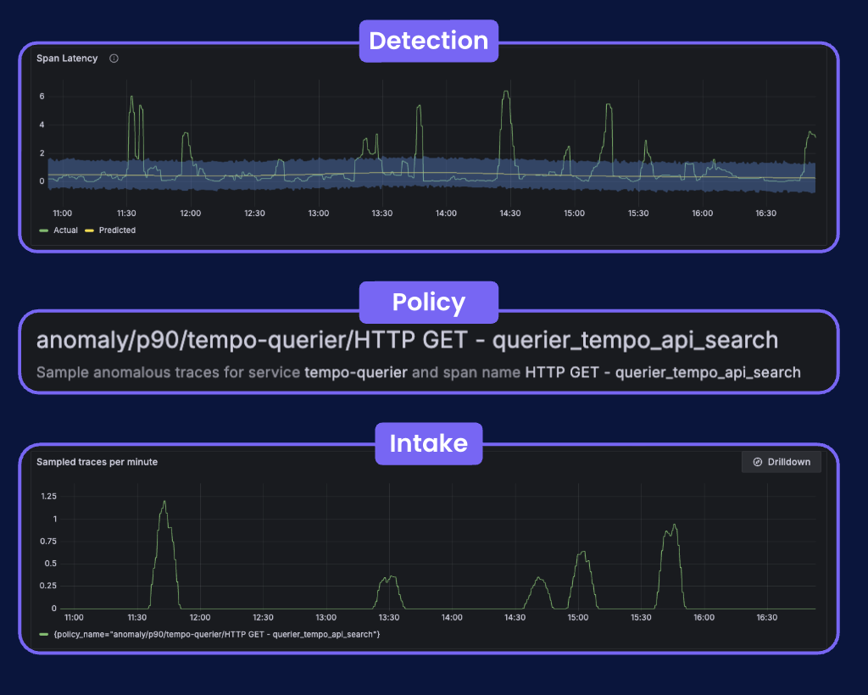Click the Drilldown button
The height and width of the screenshot is (695, 868).
782,462
